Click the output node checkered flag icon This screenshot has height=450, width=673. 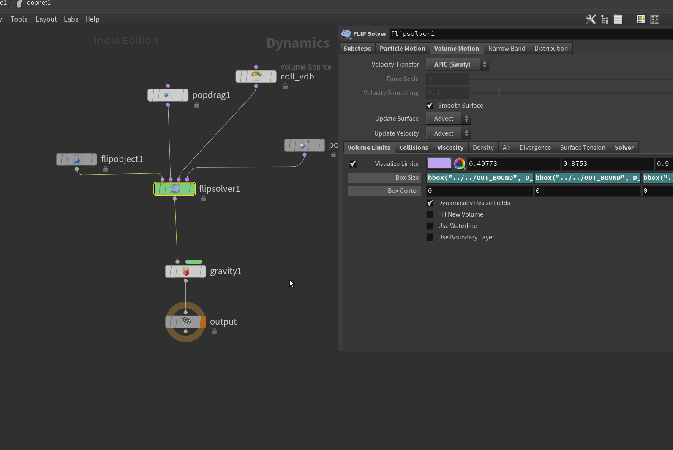[x=186, y=321]
